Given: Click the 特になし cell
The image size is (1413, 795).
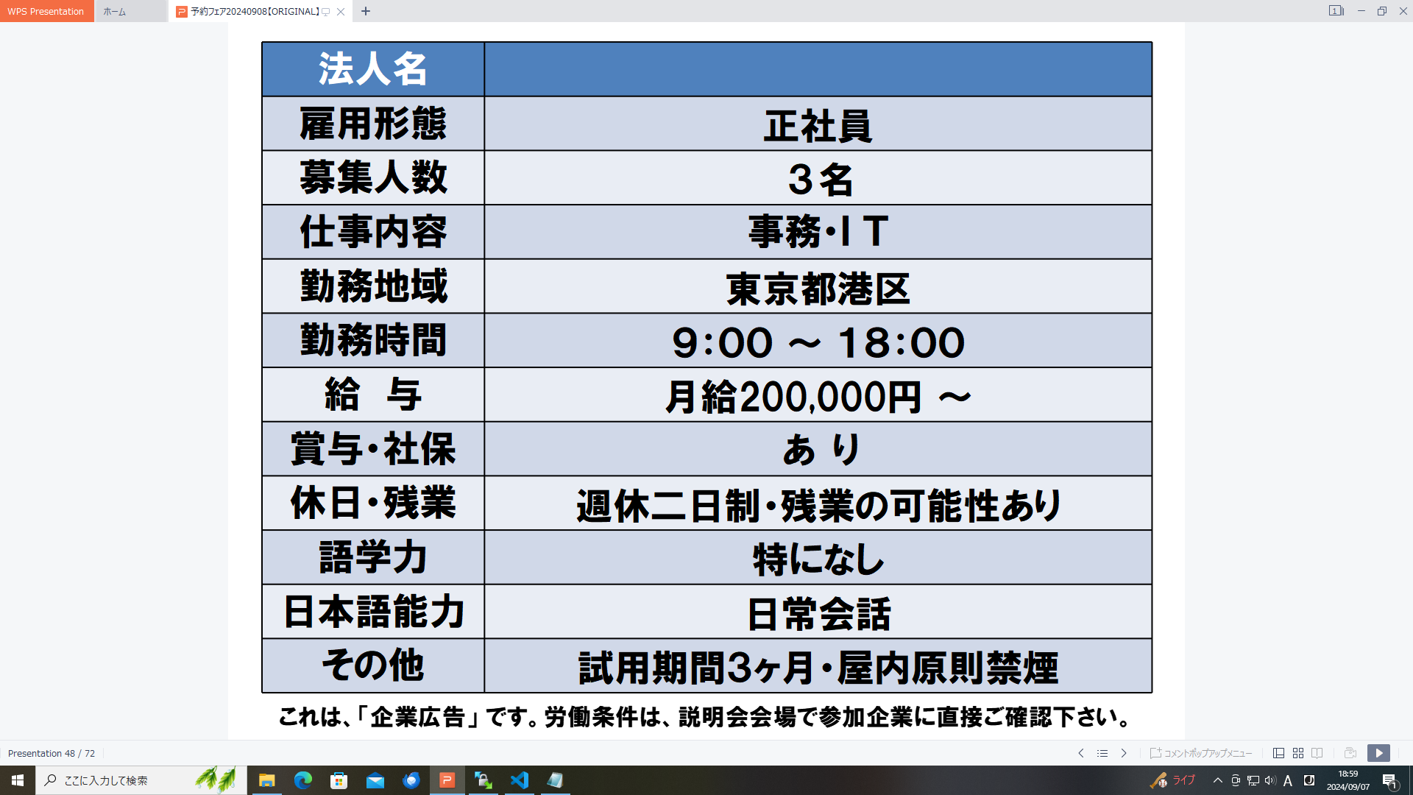Looking at the screenshot, I should click(x=818, y=558).
